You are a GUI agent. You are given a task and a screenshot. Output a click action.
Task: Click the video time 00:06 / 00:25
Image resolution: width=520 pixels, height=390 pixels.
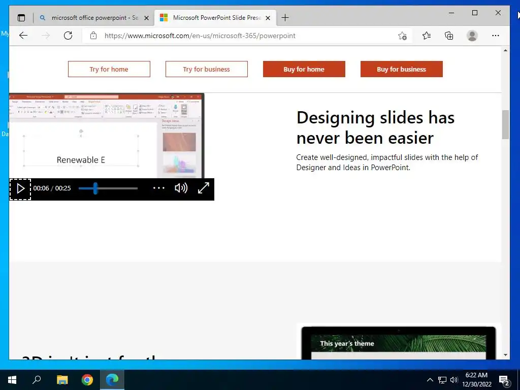pos(52,188)
